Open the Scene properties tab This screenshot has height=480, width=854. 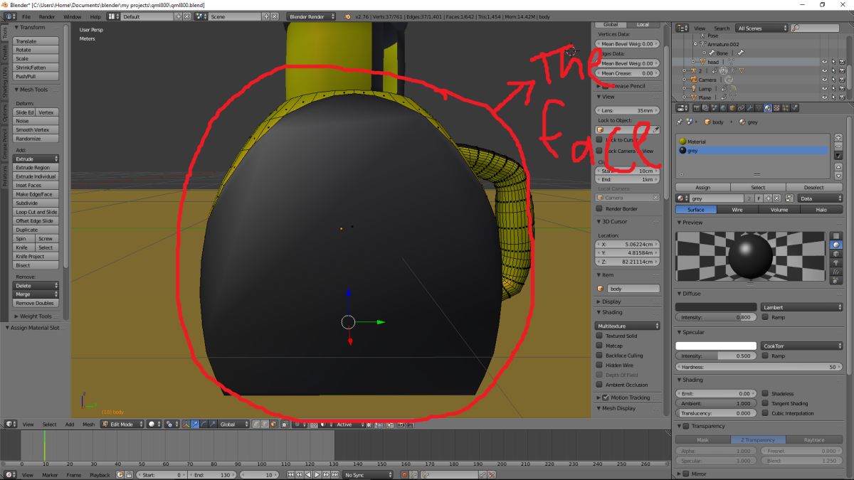coord(714,108)
